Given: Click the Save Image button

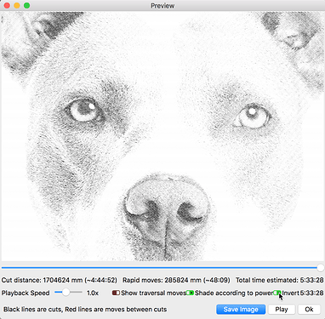Looking at the screenshot, I should click(x=241, y=310).
